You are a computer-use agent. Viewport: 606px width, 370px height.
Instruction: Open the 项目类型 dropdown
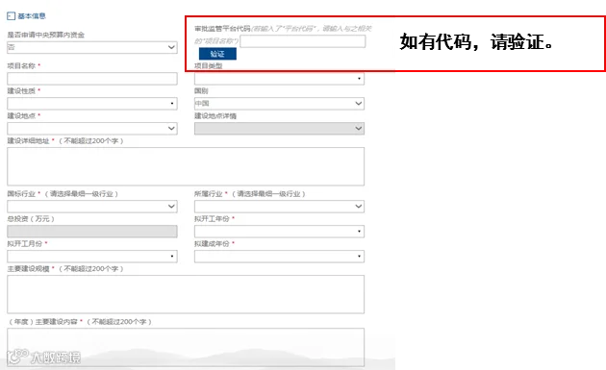click(279, 79)
